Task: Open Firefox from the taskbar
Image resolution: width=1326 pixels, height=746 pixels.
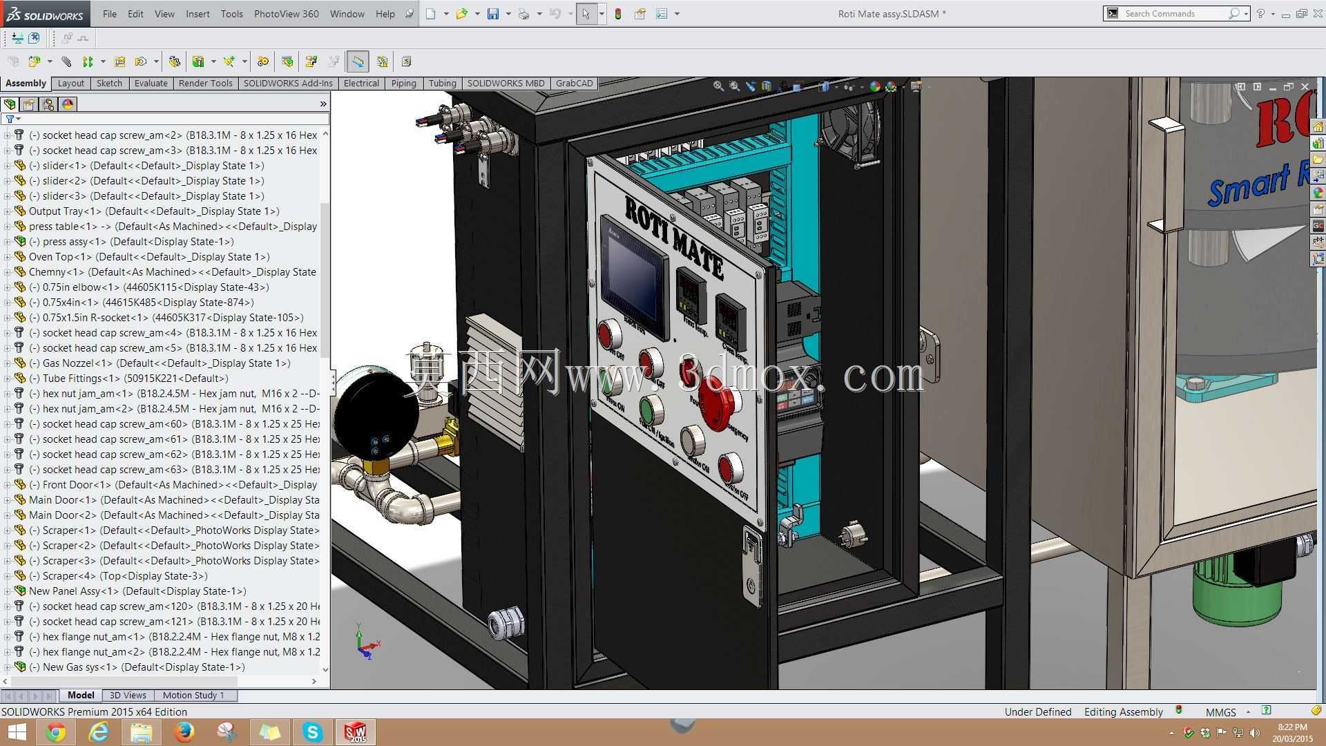Action: 184,732
